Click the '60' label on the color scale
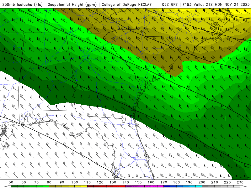The width and height of the screenshot is (251, 188). coord(24,182)
